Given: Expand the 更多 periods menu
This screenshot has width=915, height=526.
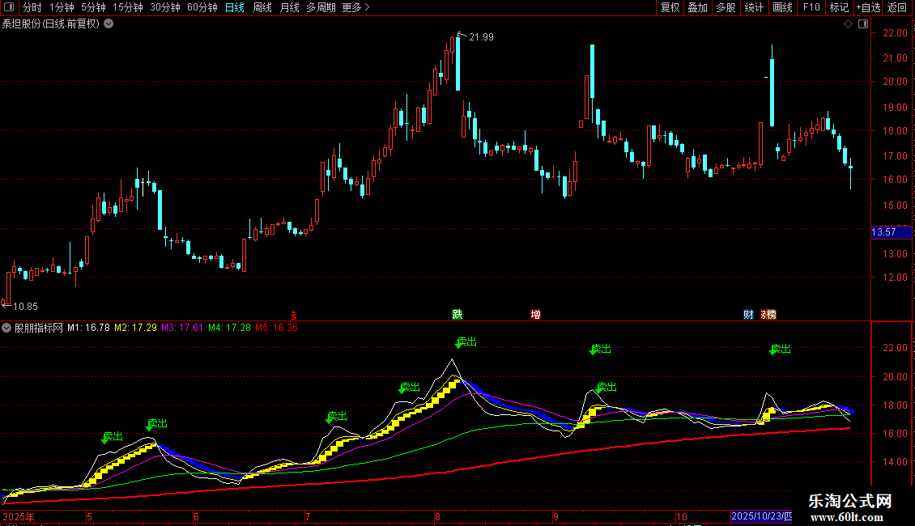Looking at the screenshot, I should pyautogui.click(x=355, y=7).
